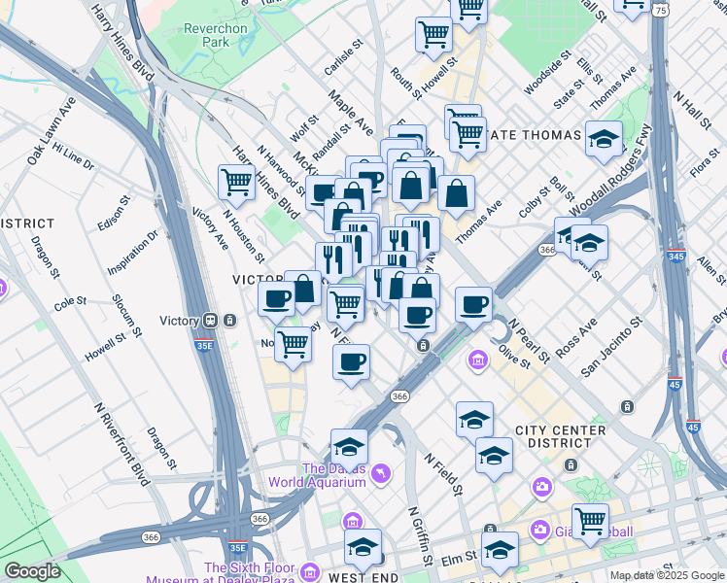Click the shopping cart marker below Victory station

tap(293, 343)
